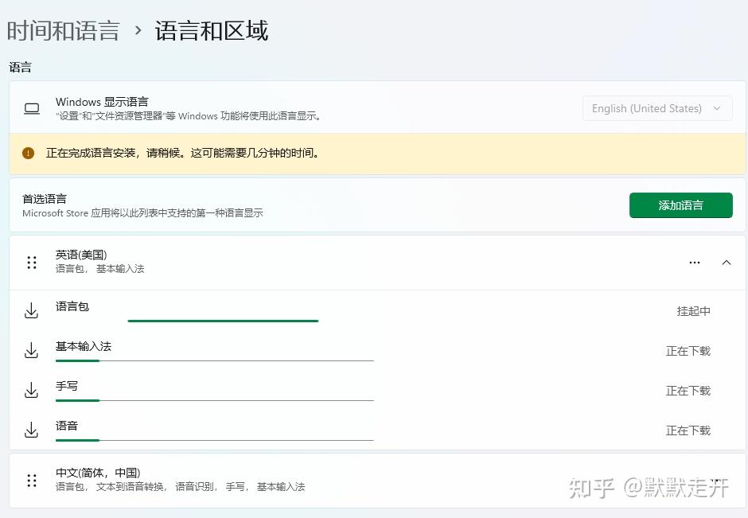This screenshot has width=748, height=518.
Task: Select the download icon for 手写
Action: click(x=32, y=391)
